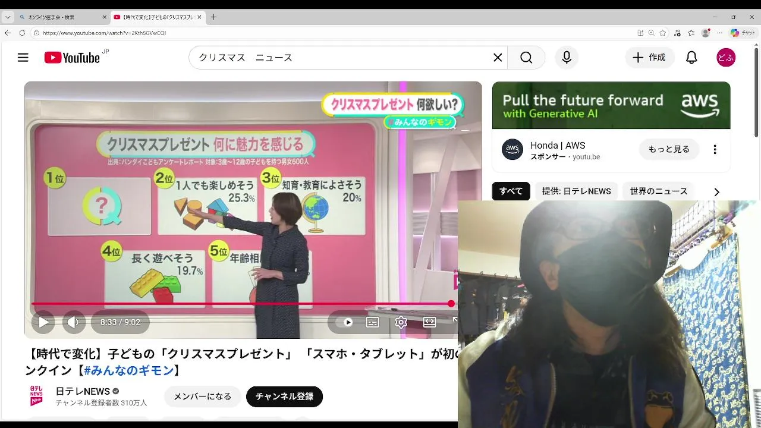Open more options for Honda AWS ad
Viewport: 761px width, 428px height.
coord(715,150)
